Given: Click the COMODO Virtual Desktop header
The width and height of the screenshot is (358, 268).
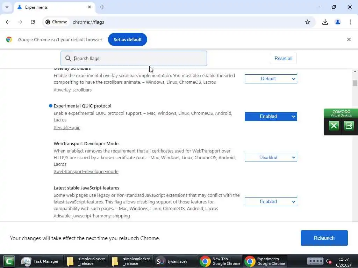Looking at the screenshot, I should coord(341,113).
